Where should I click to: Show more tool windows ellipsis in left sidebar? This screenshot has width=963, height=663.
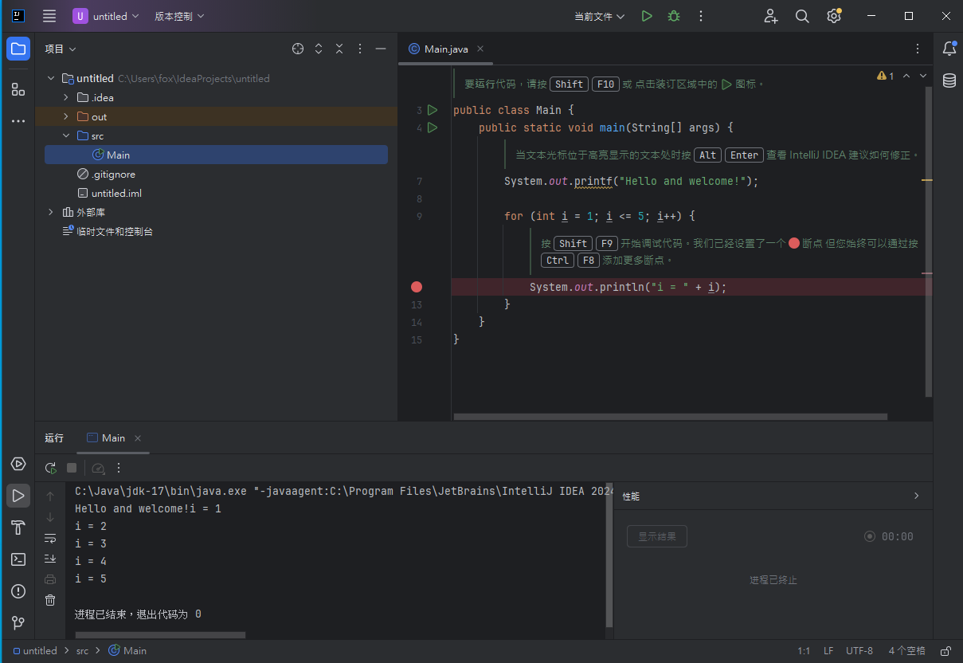click(18, 121)
